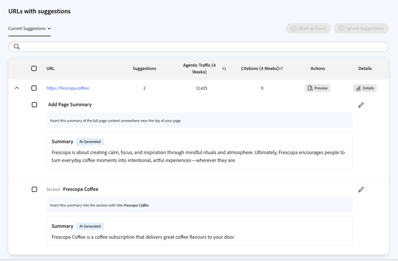Click the Frescopa Coffee section title
The height and width of the screenshot is (261, 398).
click(81, 189)
